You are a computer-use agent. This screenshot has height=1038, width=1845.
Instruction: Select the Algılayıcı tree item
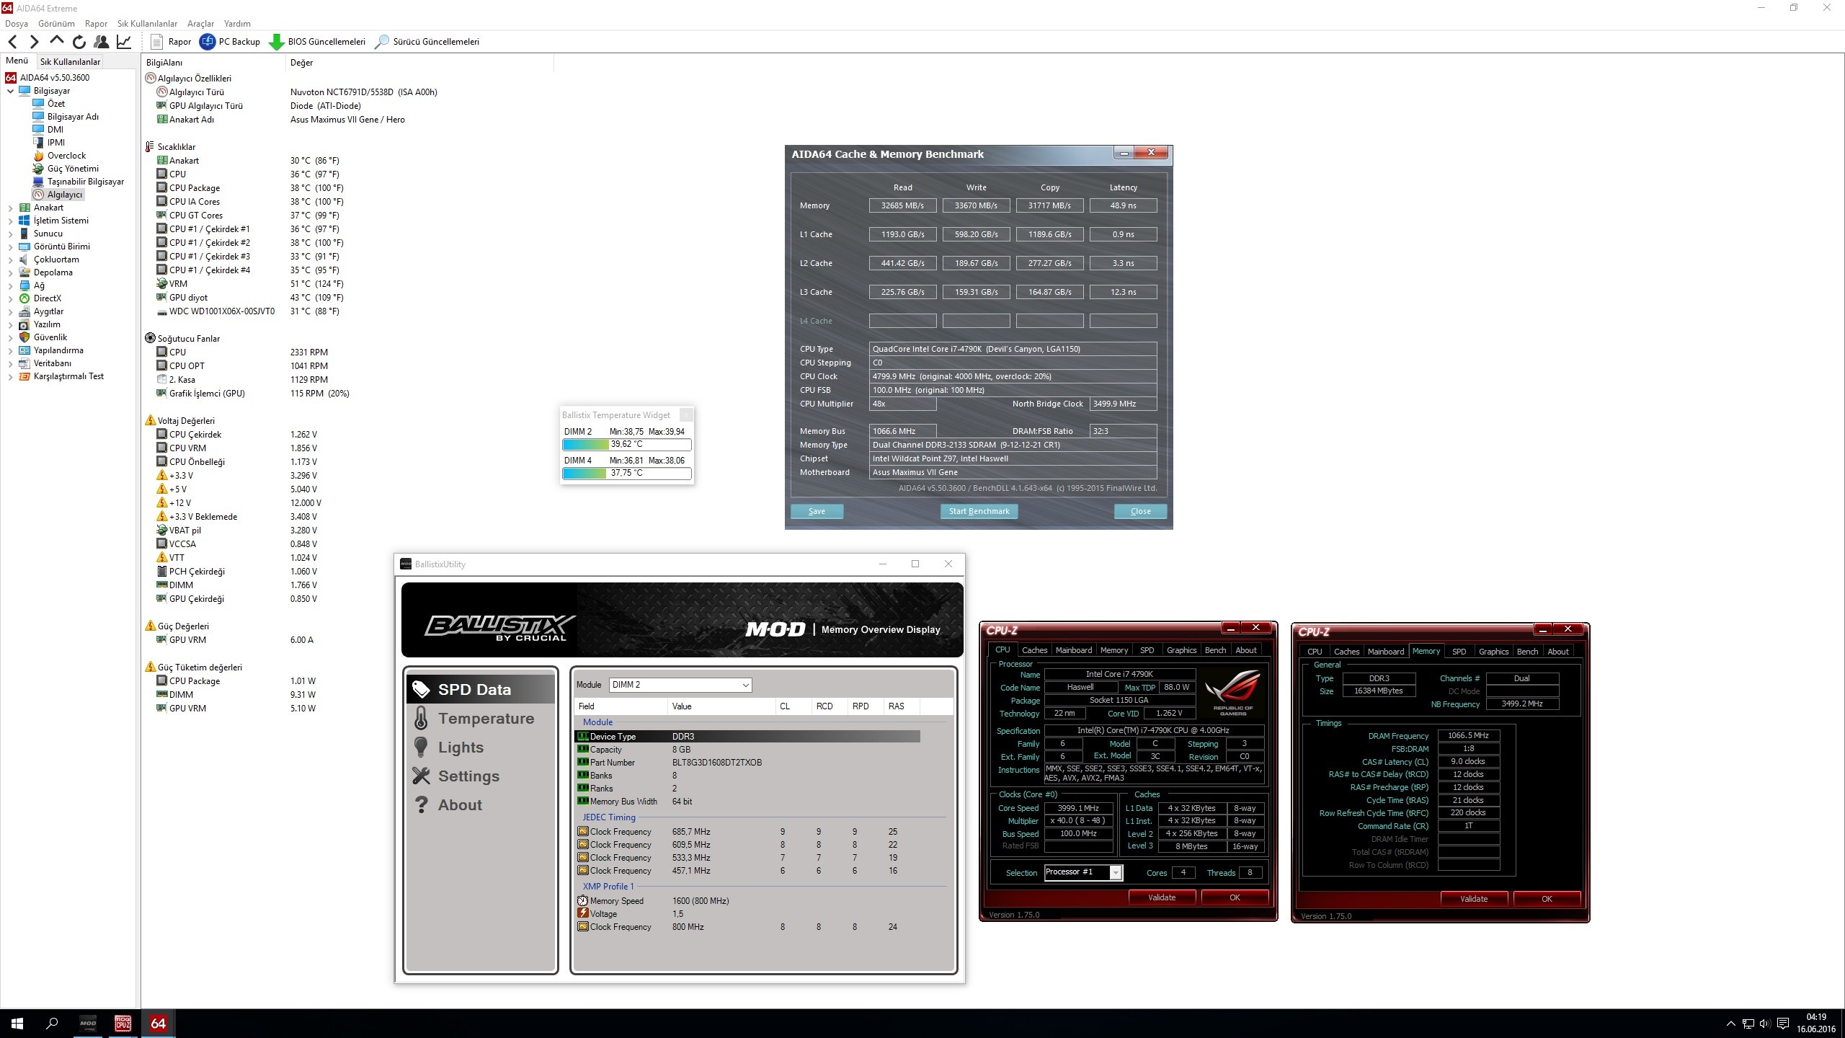65,195
